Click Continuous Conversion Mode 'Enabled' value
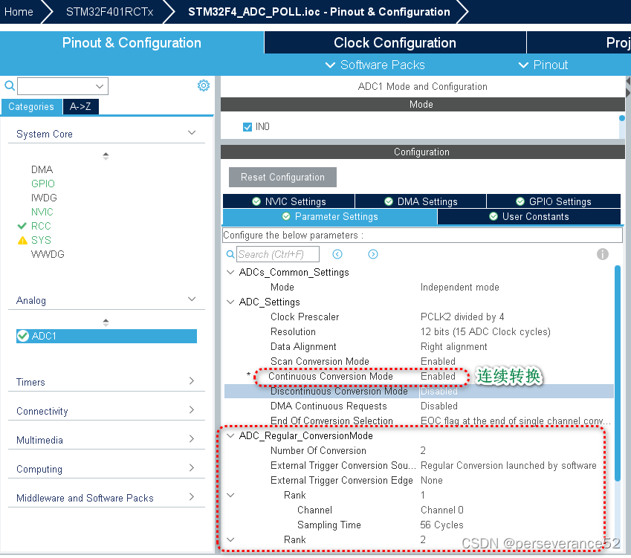The height and width of the screenshot is (558, 631). pyautogui.click(x=438, y=376)
